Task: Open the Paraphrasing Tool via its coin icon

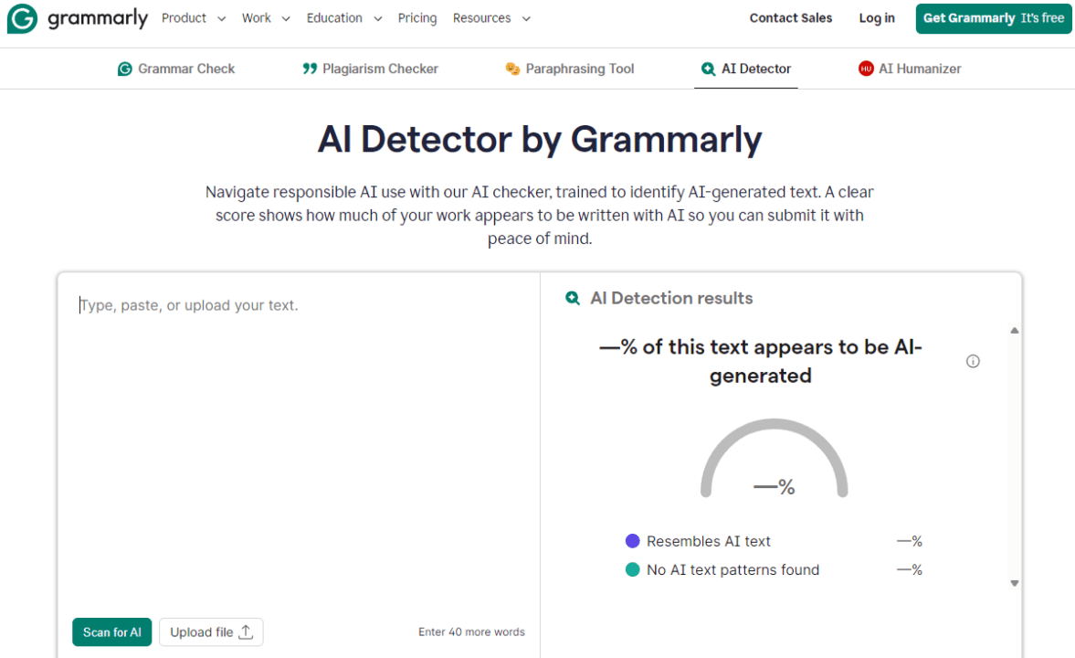Action: 512,69
